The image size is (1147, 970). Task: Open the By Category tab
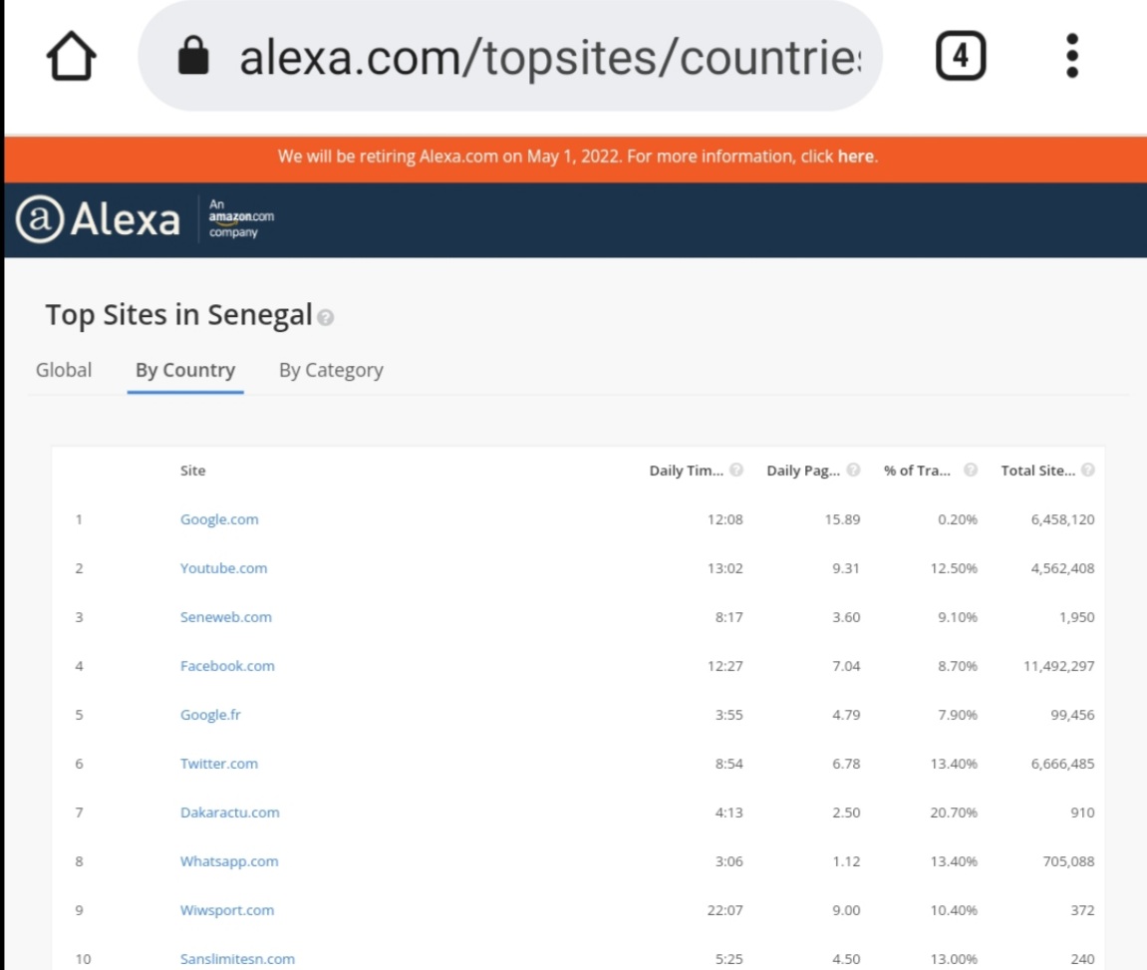(x=331, y=370)
